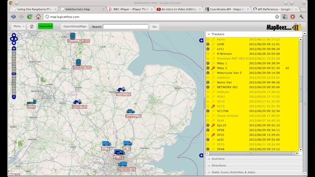Pan the map down with the arrow
Image resolution: width=315 pixels, height=177 pixels.
click(14, 43)
